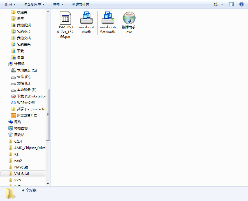248x201 pixels.
Task: Click the help question mark icon
Action: pos(241,4)
